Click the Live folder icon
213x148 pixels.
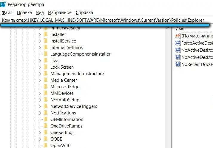[x=46, y=60]
